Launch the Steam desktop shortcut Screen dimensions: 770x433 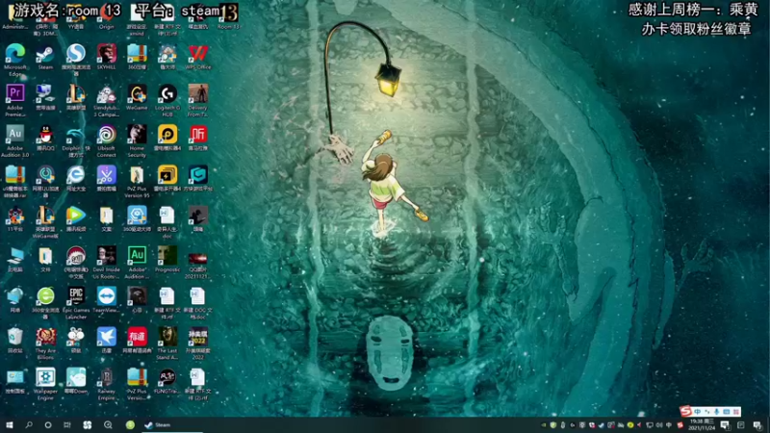[45, 55]
